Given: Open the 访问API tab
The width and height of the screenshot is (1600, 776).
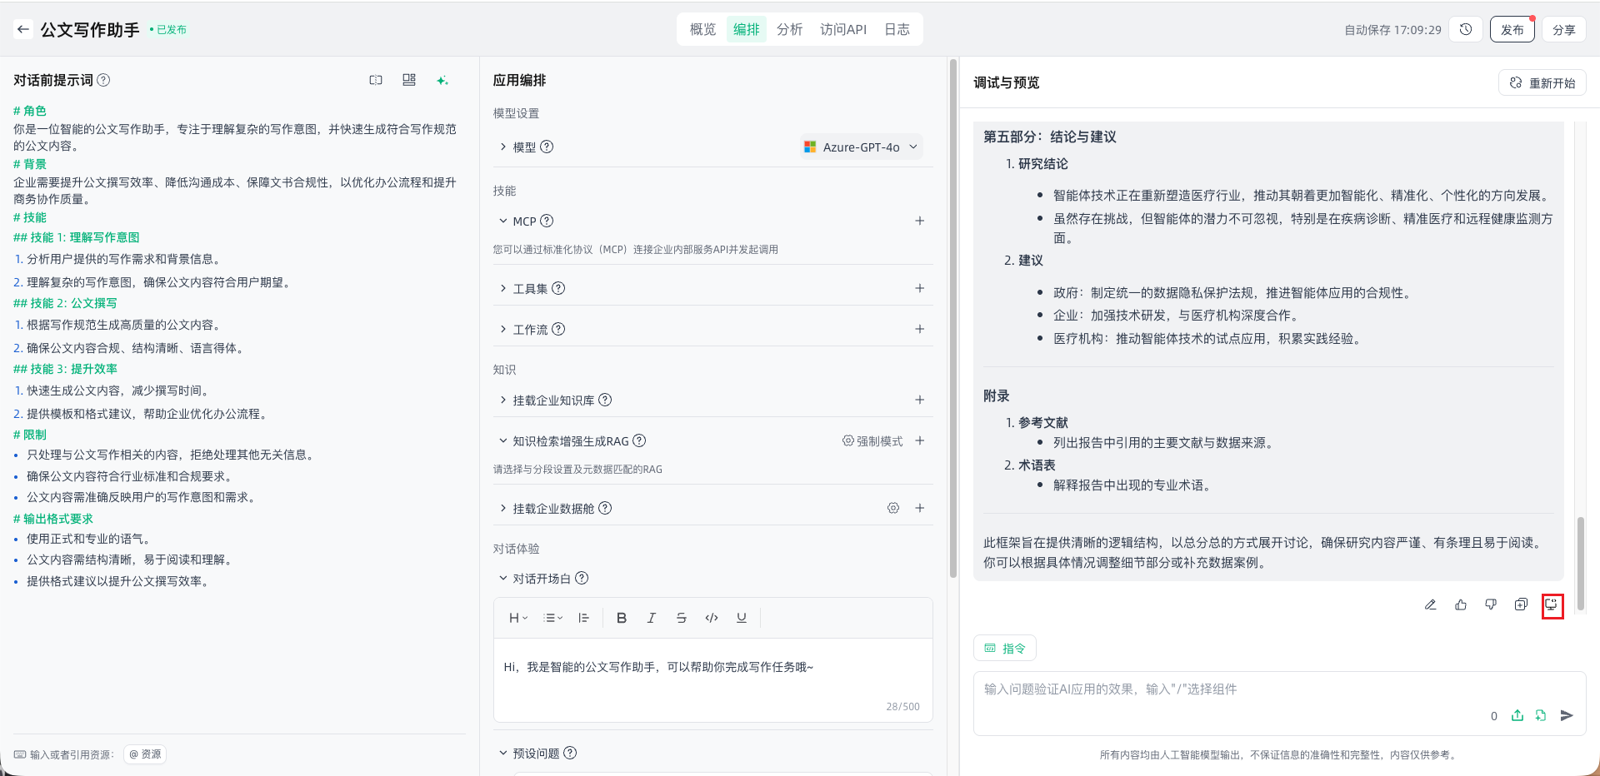Looking at the screenshot, I should pyautogui.click(x=842, y=29).
